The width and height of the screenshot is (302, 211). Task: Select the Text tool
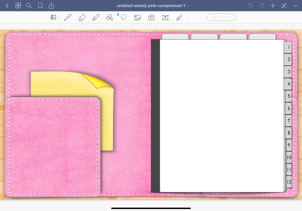[165, 17]
